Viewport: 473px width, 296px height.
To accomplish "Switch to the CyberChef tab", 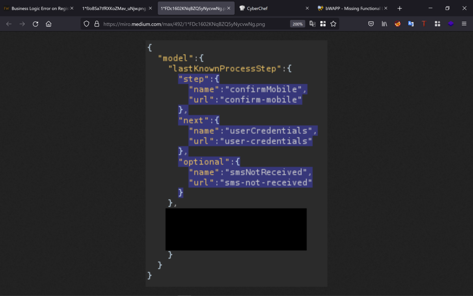I will click(x=274, y=8).
